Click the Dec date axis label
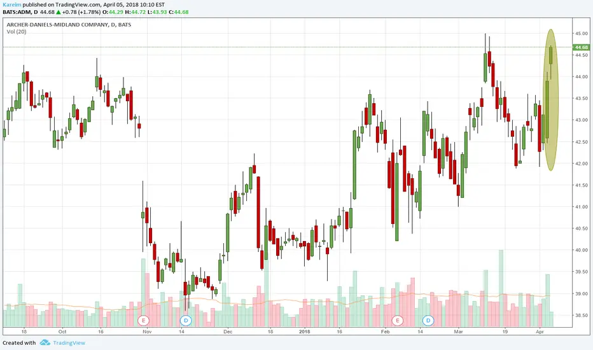 coord(228,332)
